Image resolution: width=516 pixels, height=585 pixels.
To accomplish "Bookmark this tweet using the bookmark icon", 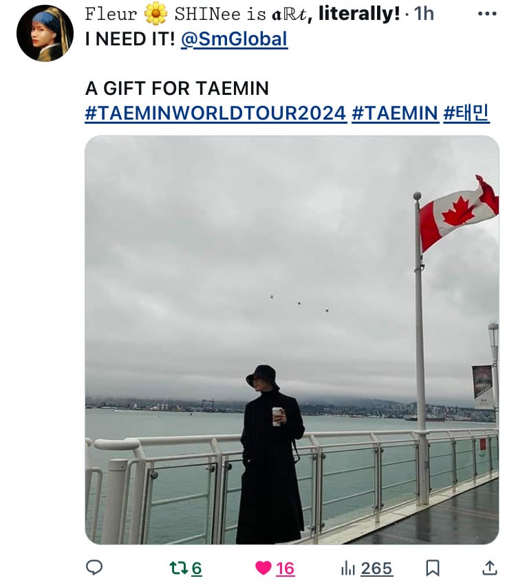I will click(432, 569).
